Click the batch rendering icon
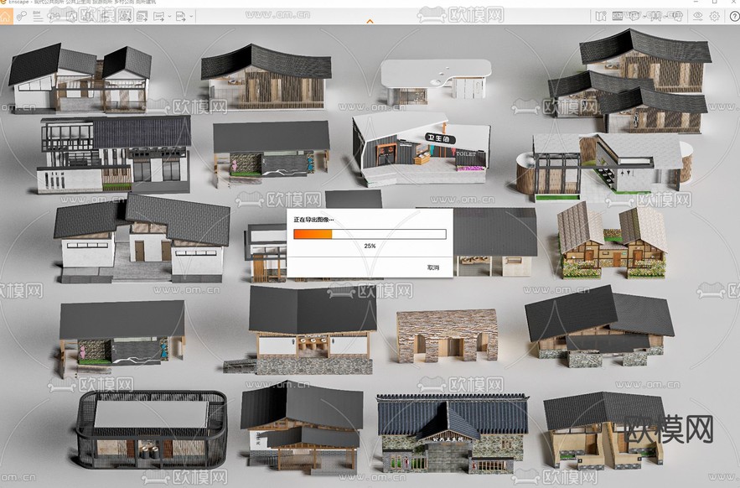The height and width of the screenshot is (488, 740). pos(142,17)
